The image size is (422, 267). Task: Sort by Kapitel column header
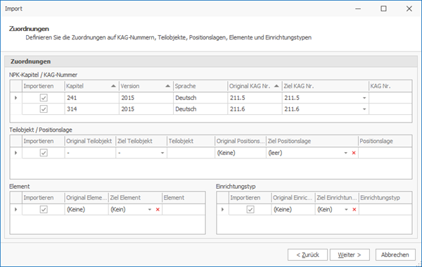(91, 86)
